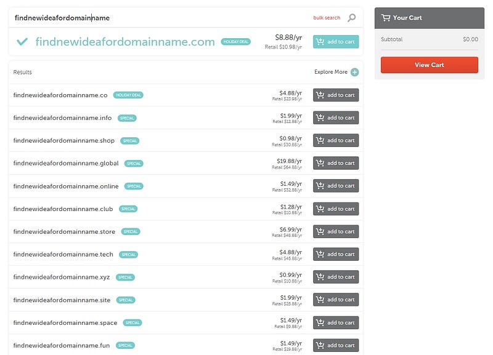Click the $0.99/yr price for .xyz
The height and width of the screenshot is (355, 493).
tap(290, 275)
